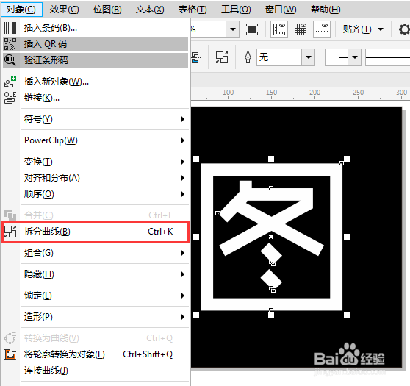Expand the PowerClip(W) submenu

tap(105, 140)
